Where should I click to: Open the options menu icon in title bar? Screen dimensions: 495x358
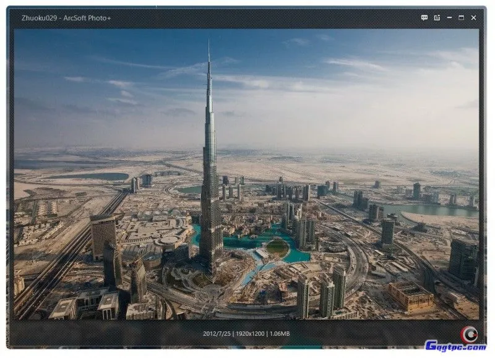coord(437,18)
